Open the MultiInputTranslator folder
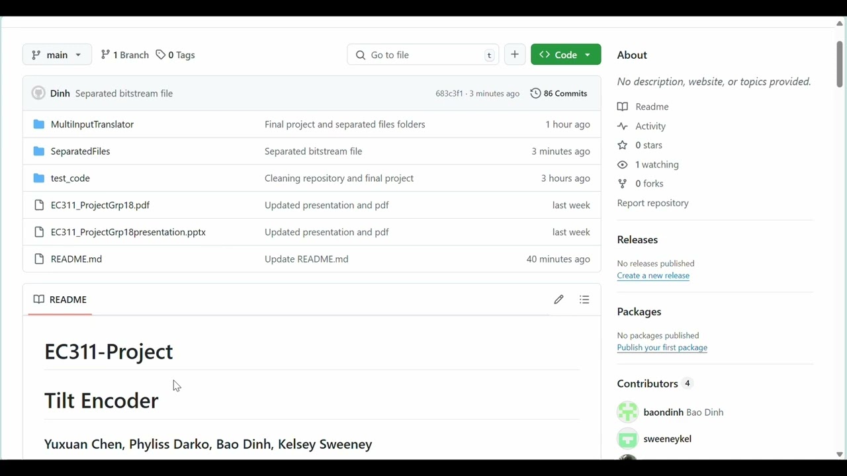This screenshot has height=476, width=847. click(x=92, y=124)
